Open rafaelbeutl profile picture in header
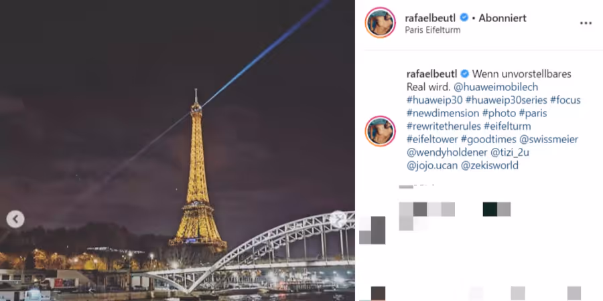Screen dimensions: 603x301 [380, 23]
